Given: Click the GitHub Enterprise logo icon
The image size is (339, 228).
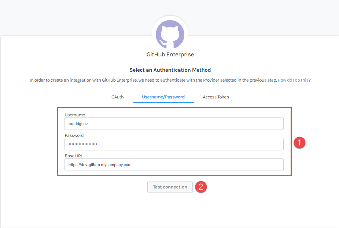Looking at the screenshot, I should (x=170, y=34).
